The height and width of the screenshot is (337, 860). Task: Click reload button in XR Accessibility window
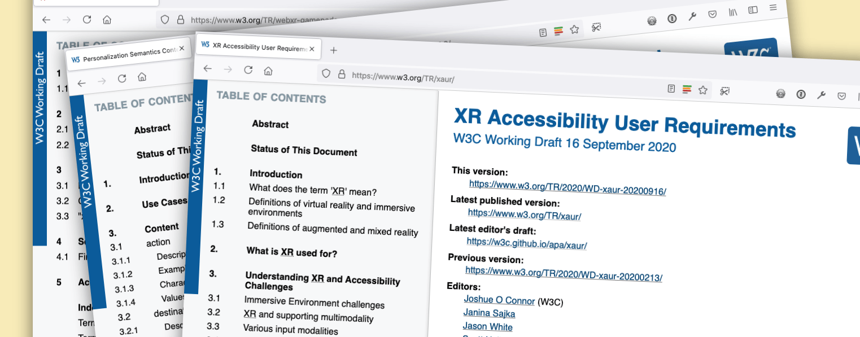point(248,70)
